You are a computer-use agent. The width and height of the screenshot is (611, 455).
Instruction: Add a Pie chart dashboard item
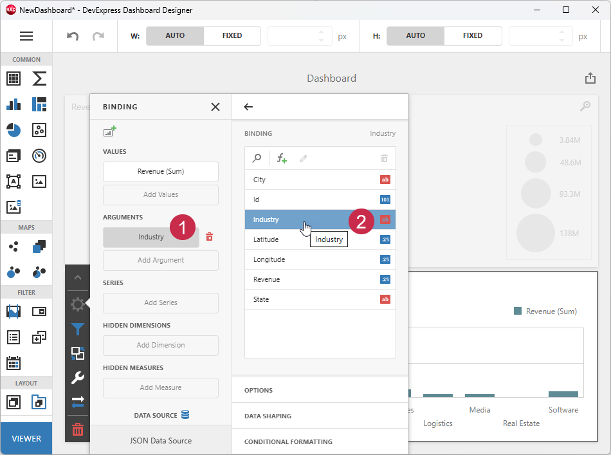14,130
